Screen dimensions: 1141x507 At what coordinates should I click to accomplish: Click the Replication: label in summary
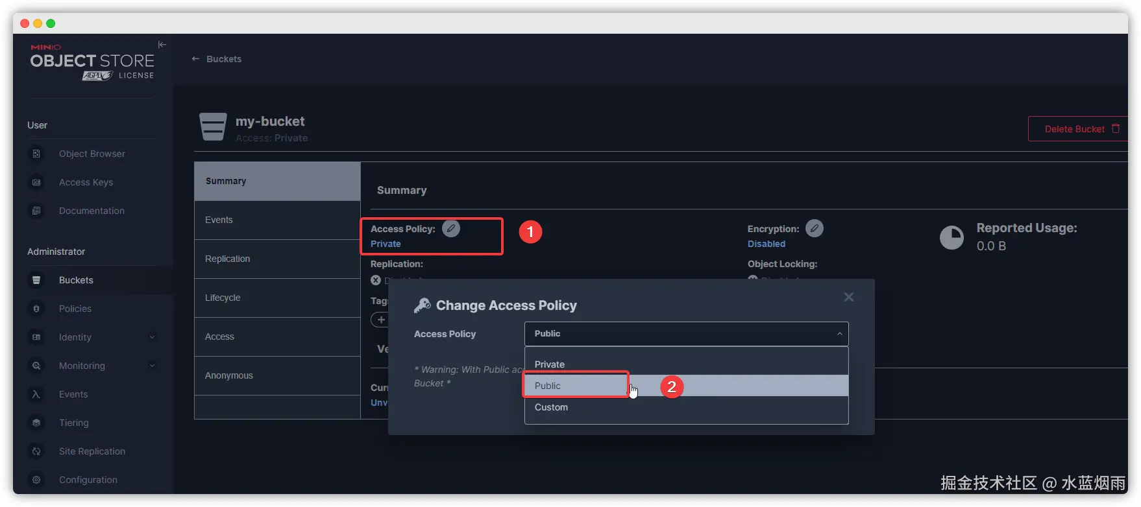point(397,264)
